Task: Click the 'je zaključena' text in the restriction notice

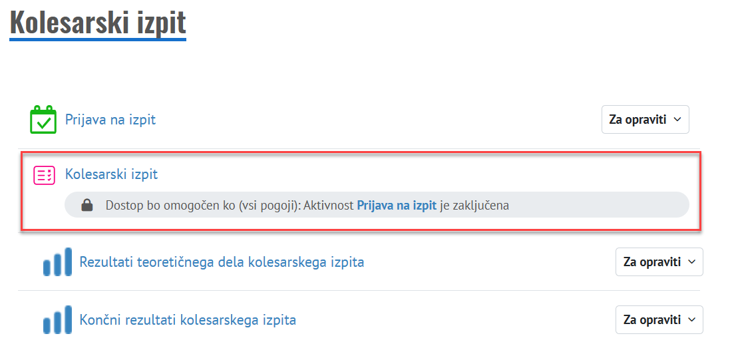Action: coord(474,206)
